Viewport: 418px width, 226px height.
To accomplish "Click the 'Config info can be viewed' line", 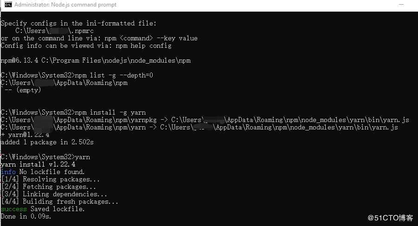I will click(x=86, y=46).
